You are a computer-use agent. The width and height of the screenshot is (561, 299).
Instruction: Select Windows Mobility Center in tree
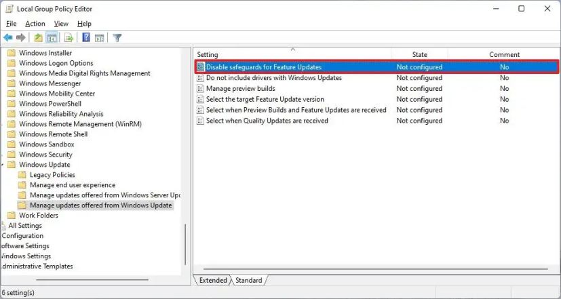[x=57, y=94]
